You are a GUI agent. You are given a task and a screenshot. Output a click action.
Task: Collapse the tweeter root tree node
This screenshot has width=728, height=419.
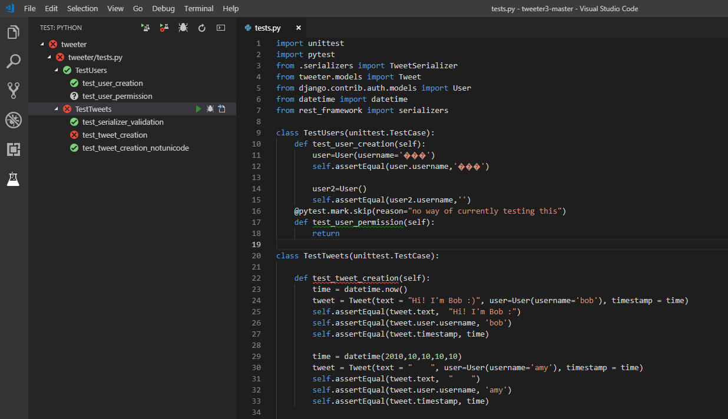point(42,44)
